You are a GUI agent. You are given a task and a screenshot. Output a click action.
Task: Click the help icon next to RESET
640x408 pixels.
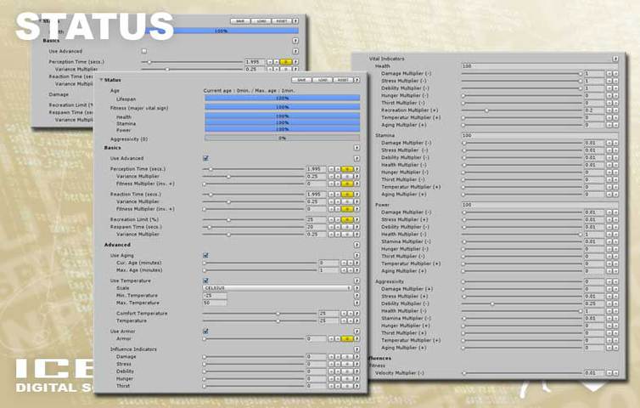(357, 80)
